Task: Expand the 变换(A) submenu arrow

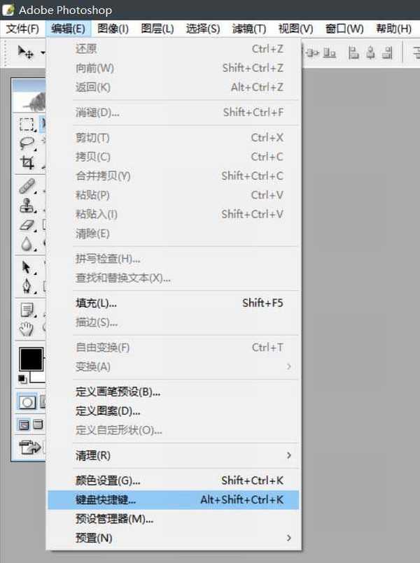Action: tap(289, 366)
